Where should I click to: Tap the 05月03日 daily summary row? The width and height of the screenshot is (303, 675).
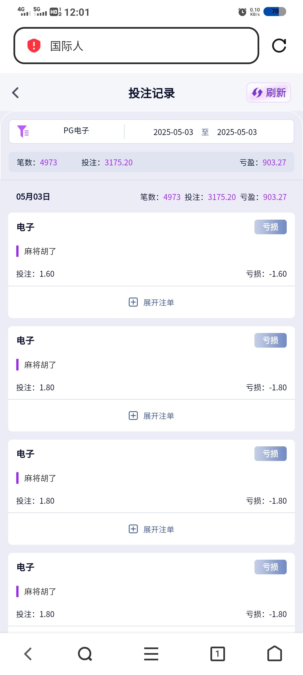[151, 197]
